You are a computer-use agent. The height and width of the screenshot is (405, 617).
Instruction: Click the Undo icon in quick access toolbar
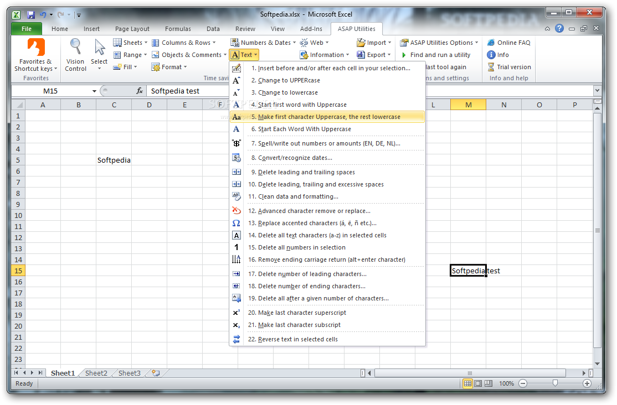click(x=43, y=15)
